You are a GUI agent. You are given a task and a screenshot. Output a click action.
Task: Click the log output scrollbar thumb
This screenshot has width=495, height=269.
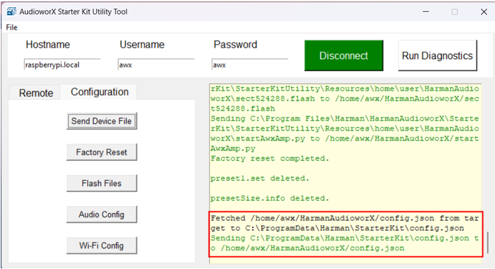point(488,242)
